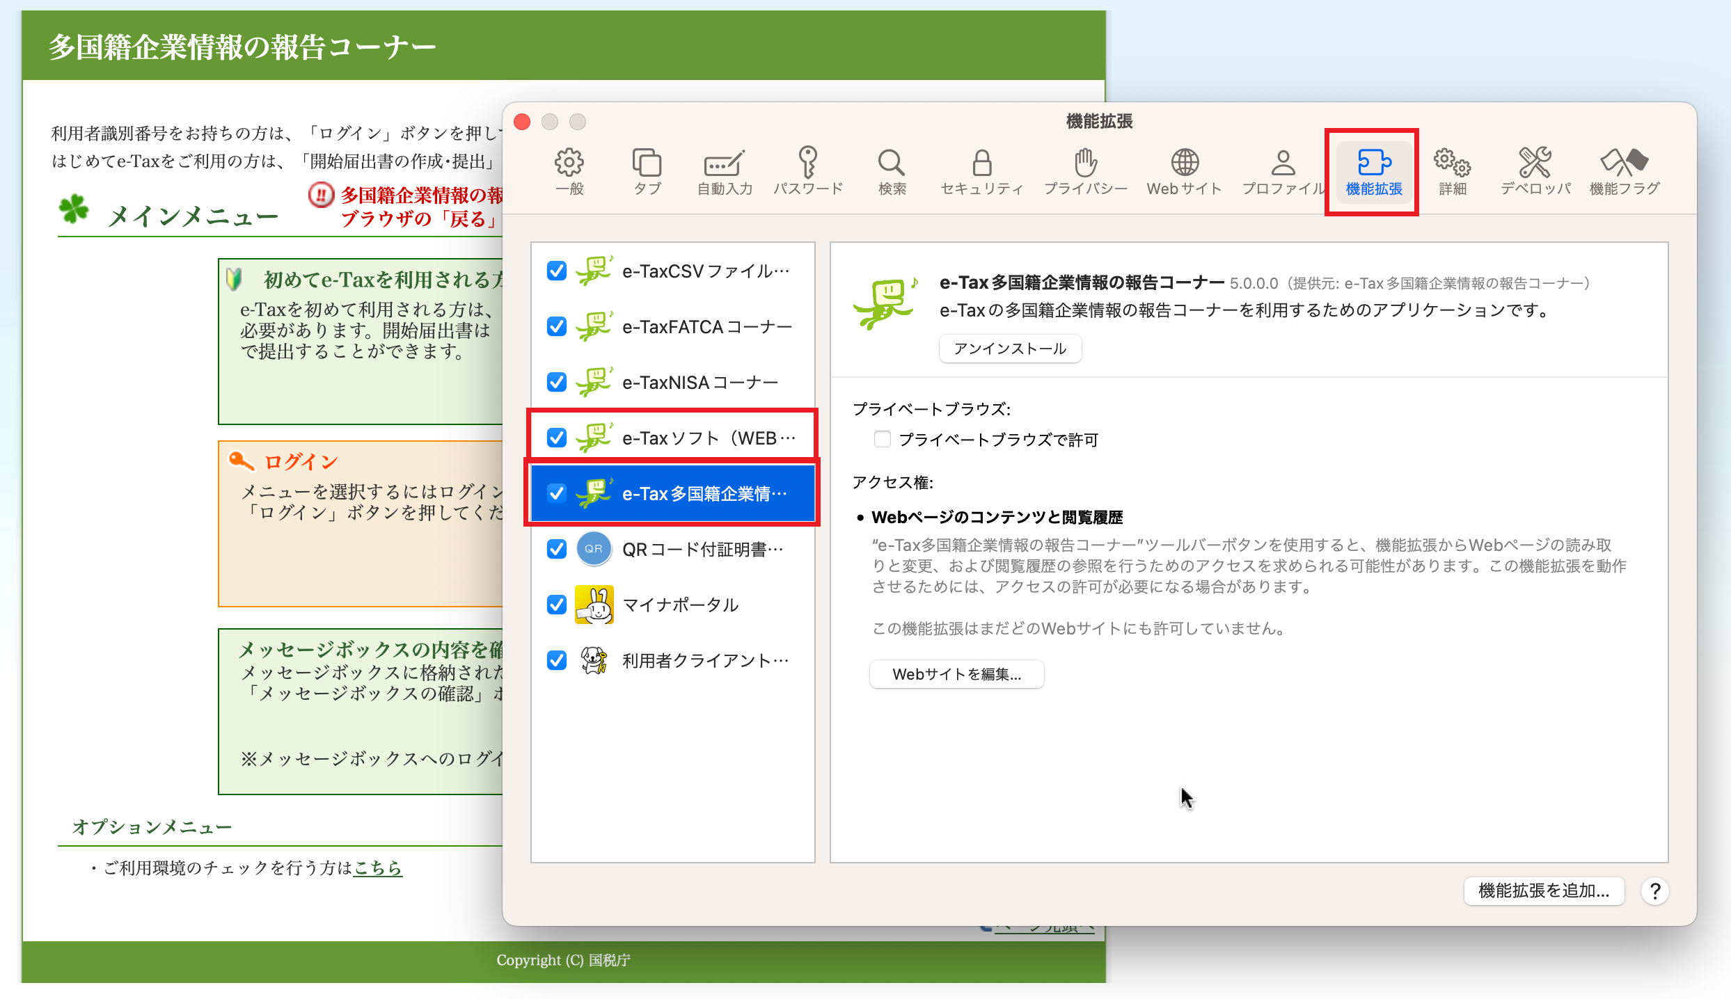The width and height of the screenshot is (1731, 999).
Task: Open the タブ (Tabs) settings pane
Action: (647, 171)
